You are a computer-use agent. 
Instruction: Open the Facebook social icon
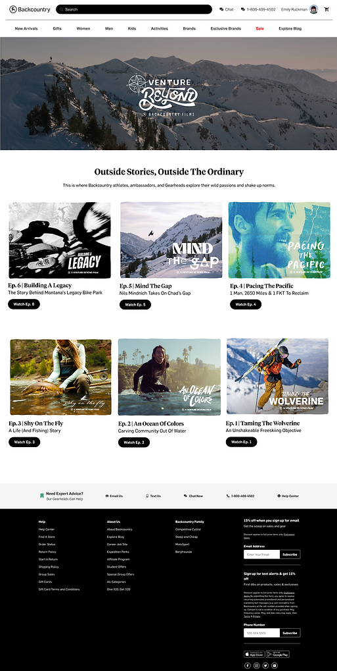pos(247,666)
